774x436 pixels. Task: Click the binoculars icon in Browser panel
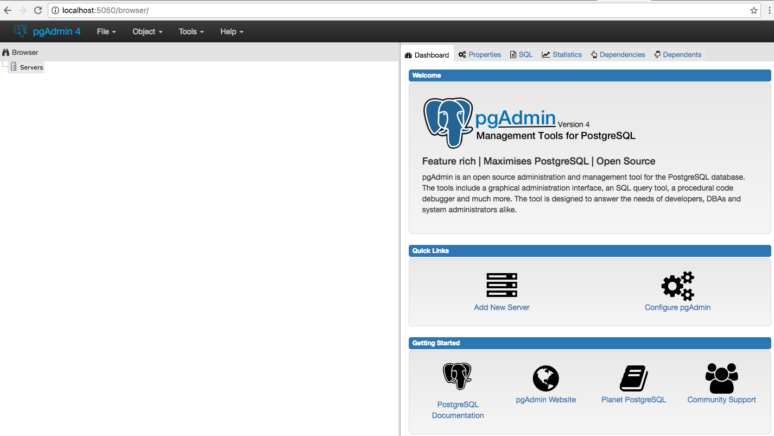[x=6, y=53]
